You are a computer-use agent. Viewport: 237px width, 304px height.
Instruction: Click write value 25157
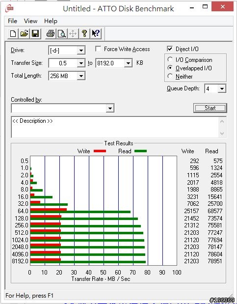click(191, 211)
